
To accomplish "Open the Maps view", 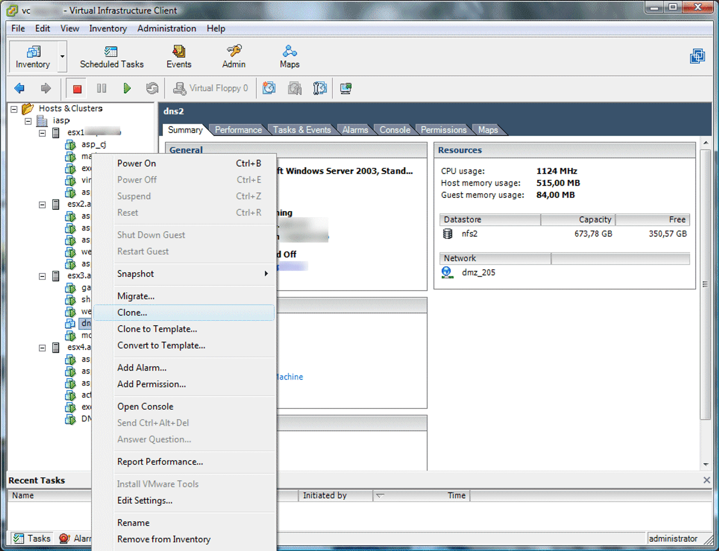I will [x=289, y=56].
